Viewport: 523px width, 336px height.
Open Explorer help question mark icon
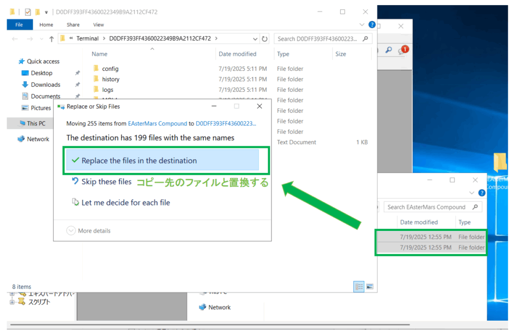pos(372,24)
